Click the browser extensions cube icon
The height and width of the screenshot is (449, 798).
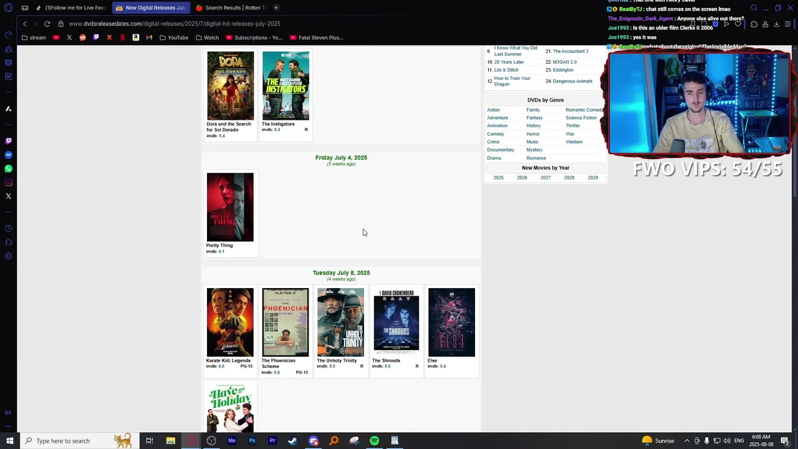[x=754, y=24]
